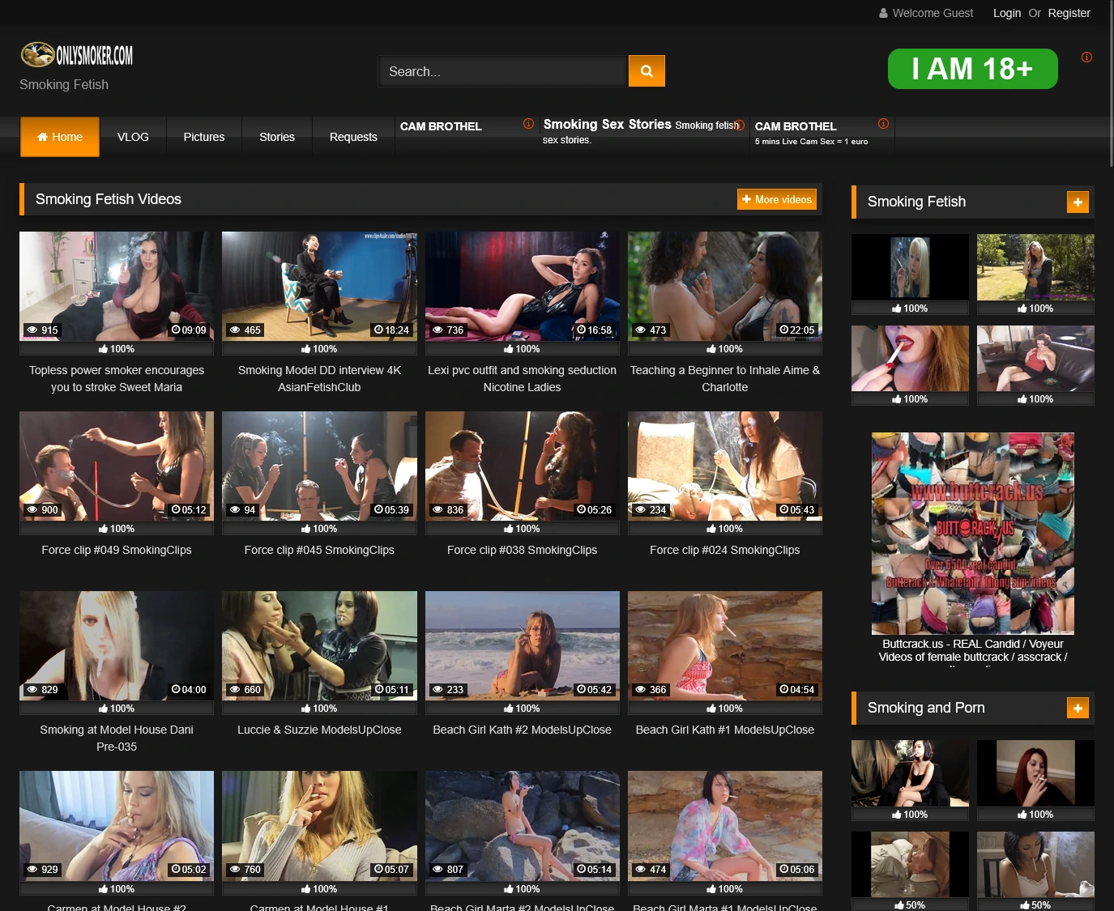Click info icon on Smoking Sex Stories ad
Image resolution: width=1114 pixels, height=911 pixels.
pyautogui.click(x=739, y=126)
